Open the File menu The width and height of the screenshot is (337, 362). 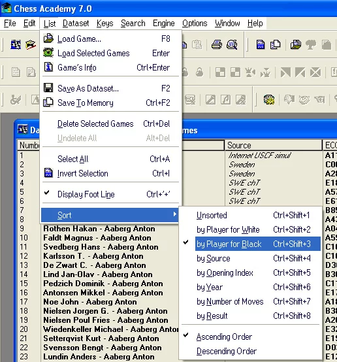(10, 24)
